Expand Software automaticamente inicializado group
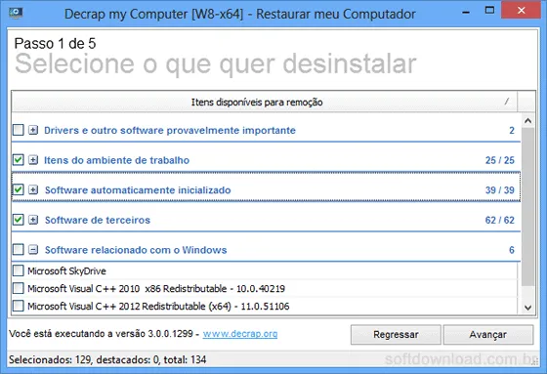This screenshot has height=374, width=547. [33, 189]
